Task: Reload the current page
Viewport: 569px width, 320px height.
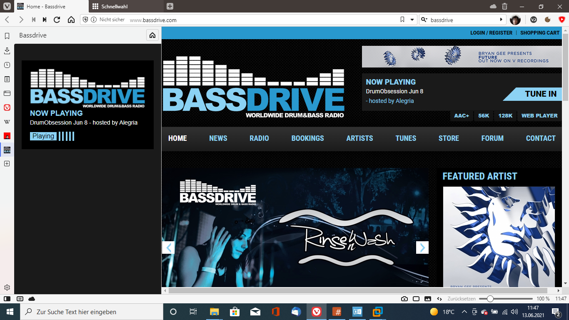Action: click(x=57, y=20)
